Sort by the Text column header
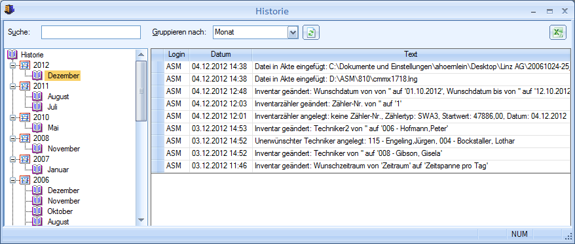 411,54
